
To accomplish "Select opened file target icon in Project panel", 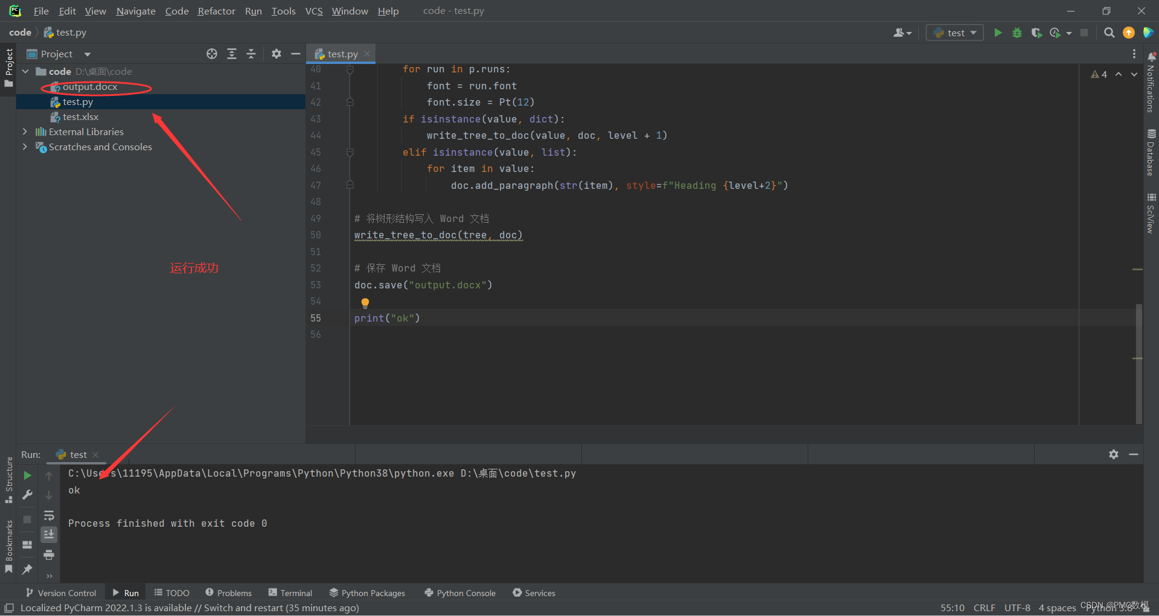I will [212, 54].
